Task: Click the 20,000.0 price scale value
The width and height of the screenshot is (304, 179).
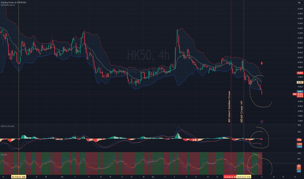Action: (300, 62)
